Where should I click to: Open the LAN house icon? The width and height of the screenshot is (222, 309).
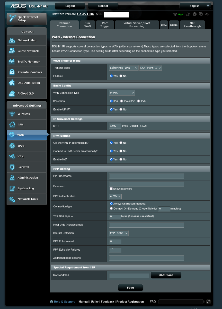coord(12,124)
